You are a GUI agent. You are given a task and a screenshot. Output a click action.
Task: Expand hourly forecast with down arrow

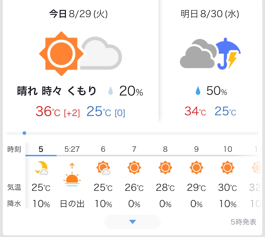pos(132,222)
